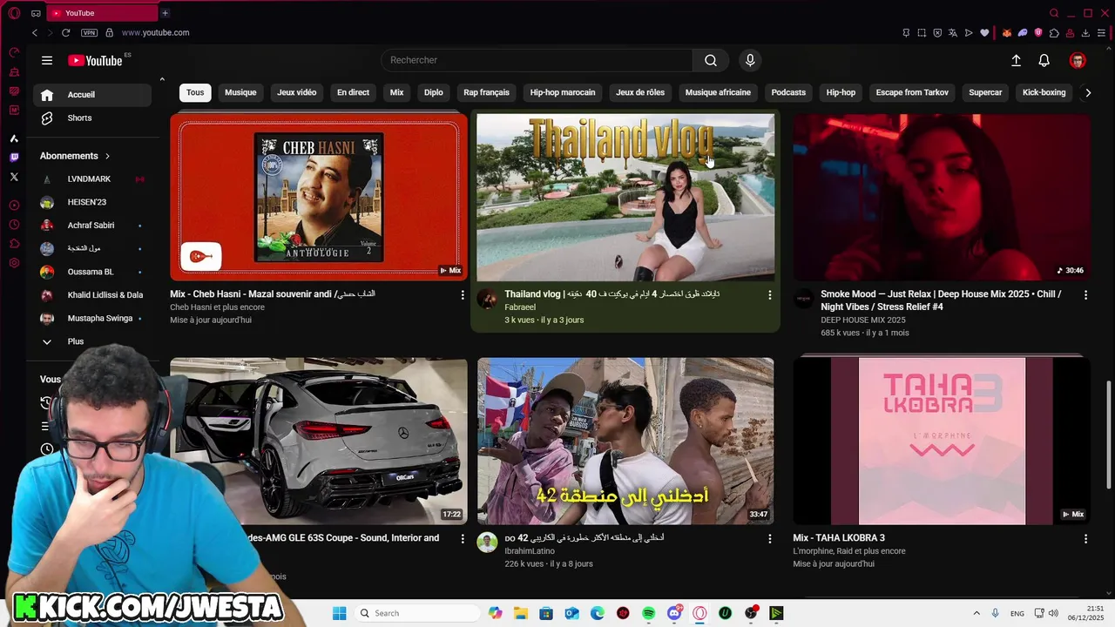Open the Easy Setup sliders icon
Screen dimensions: 1115x627
click(1101, 33)
